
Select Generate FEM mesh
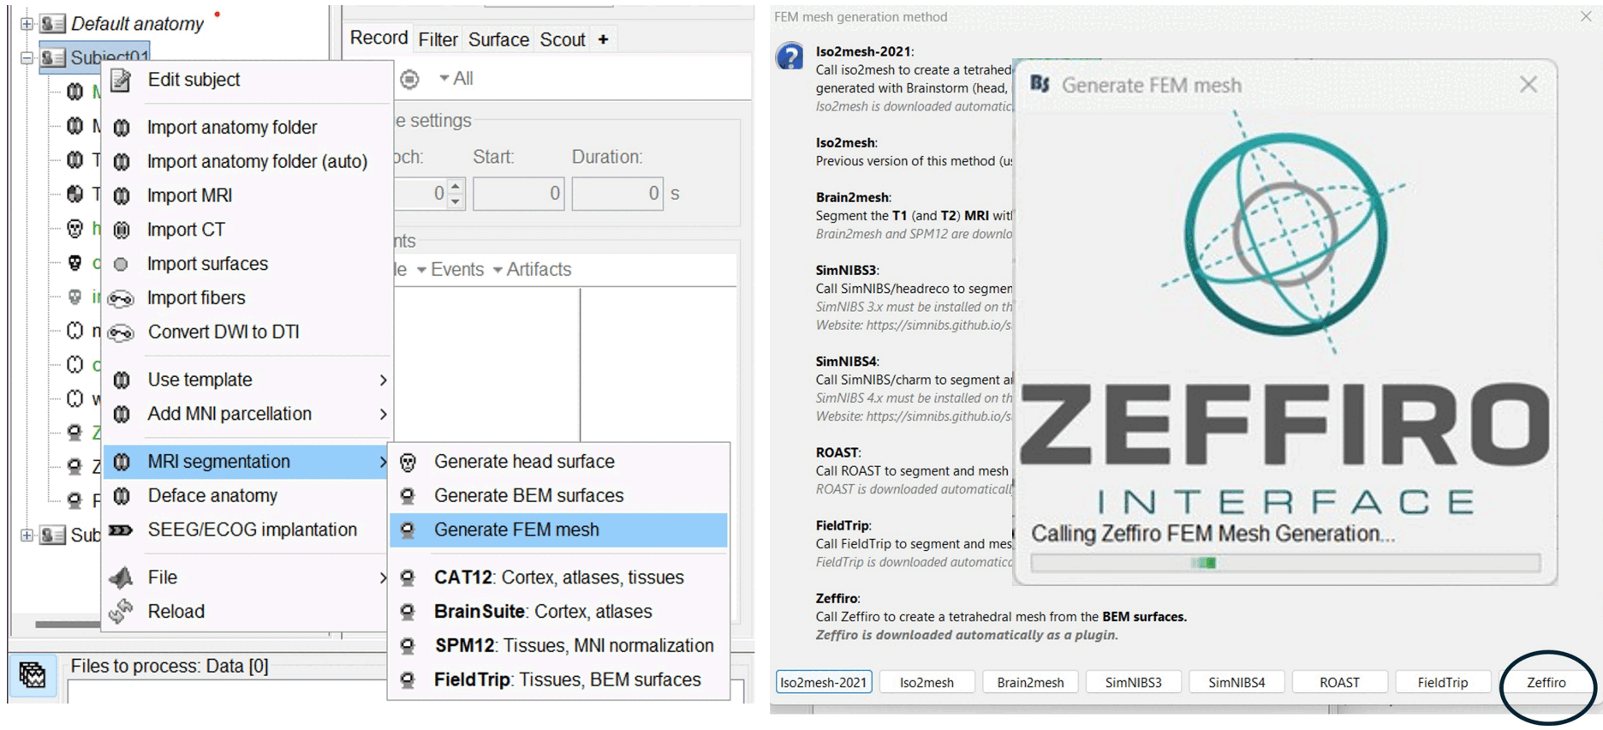pos(558,530)
